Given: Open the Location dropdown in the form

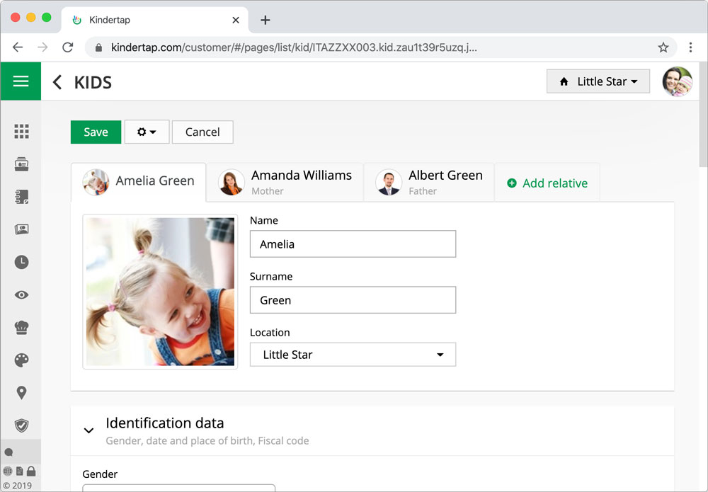Looking at the screenshot, I should point(353,355).
